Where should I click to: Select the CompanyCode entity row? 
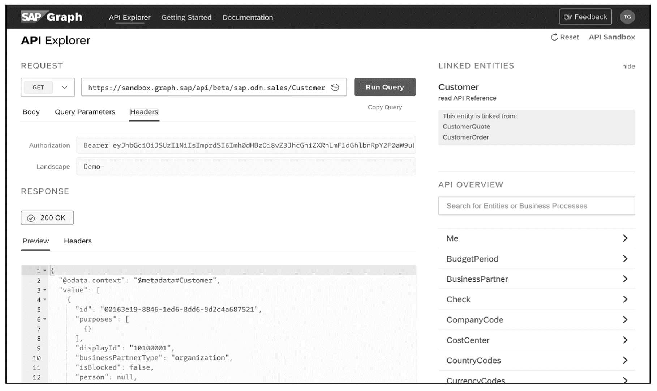click(537, 320)
